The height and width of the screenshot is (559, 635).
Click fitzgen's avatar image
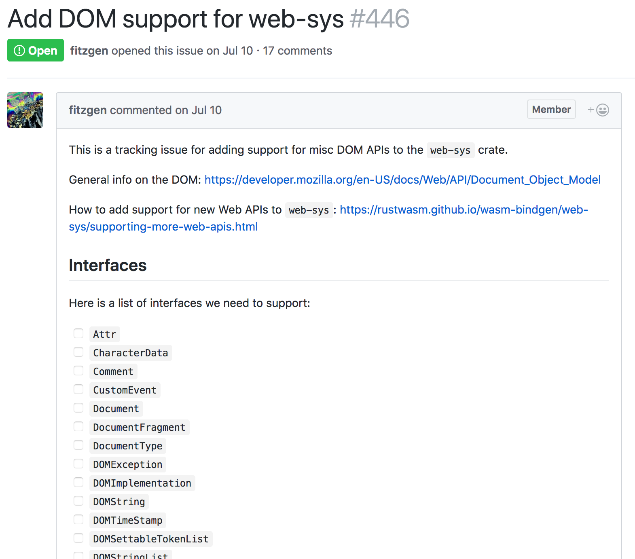(x=25, y=110)
